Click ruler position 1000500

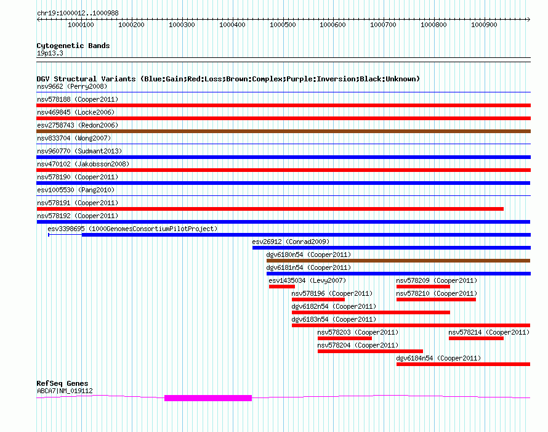click(283, 25)
